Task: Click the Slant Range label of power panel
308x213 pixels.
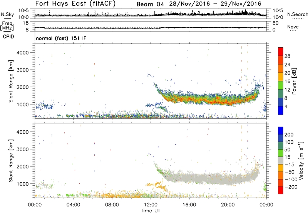Action: 11,81
